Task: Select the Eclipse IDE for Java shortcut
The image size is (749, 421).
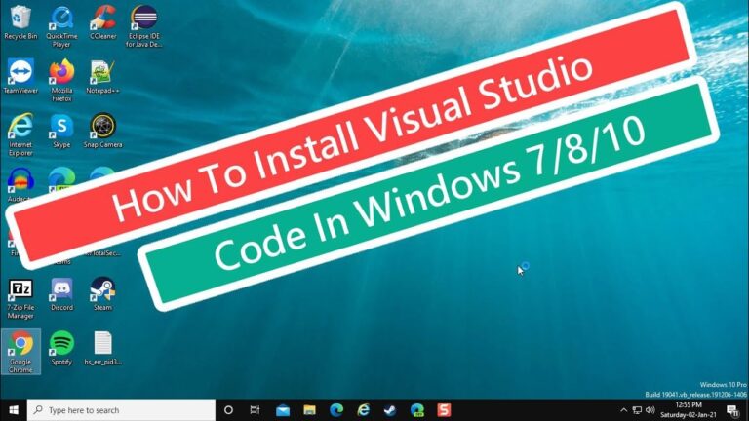Action: tap(143, 26)
